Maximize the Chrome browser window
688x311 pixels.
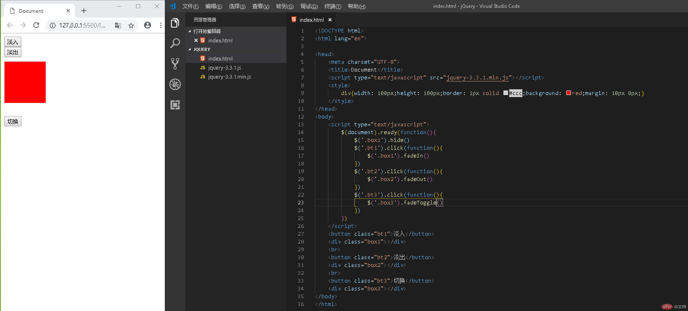(138, 6)
